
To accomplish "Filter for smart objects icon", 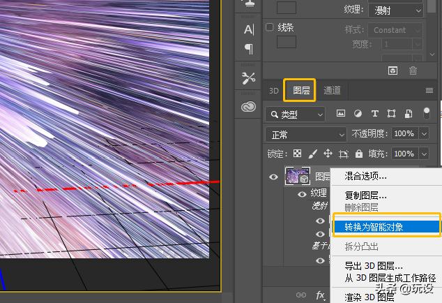I will pyautogui.click(x=409, y=114).
